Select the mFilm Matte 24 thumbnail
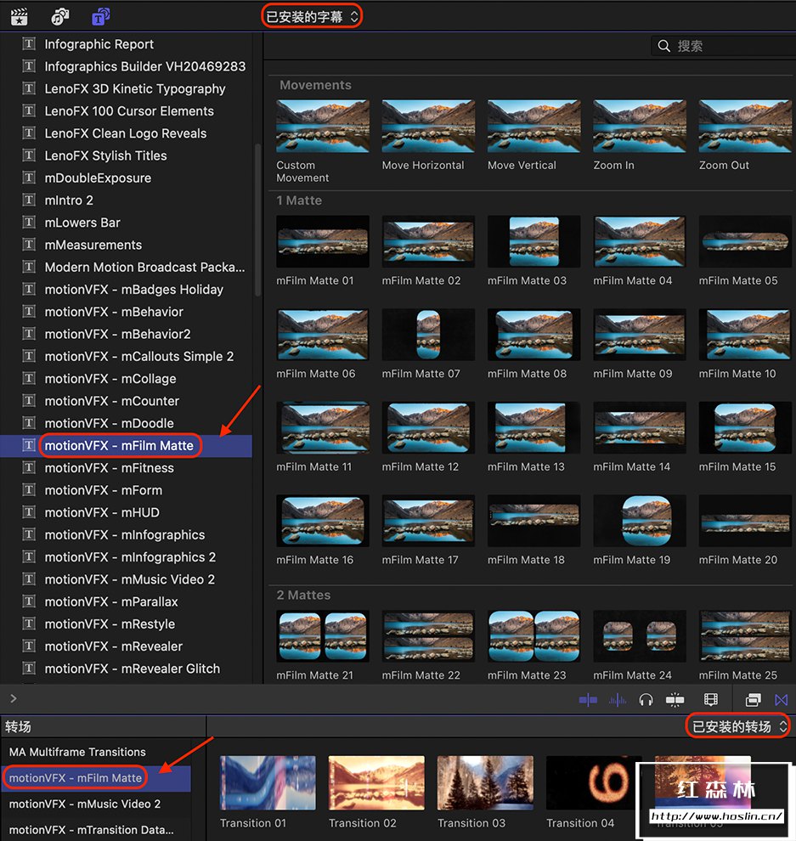 click(640, 636)
